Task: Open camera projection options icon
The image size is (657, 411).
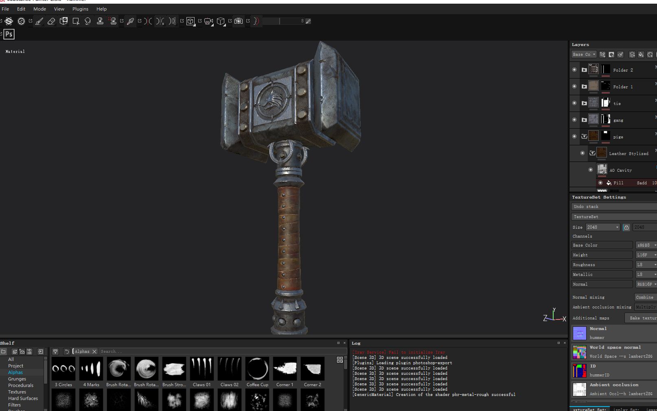Action: tap(208, 21)
